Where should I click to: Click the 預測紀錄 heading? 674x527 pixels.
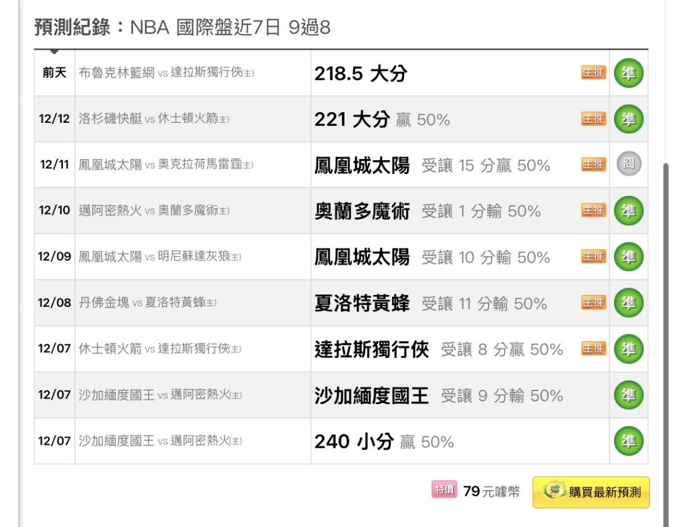72,27
